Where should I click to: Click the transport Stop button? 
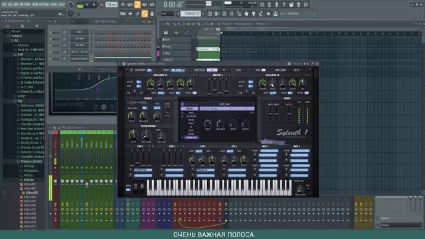(x=94, y=5)
